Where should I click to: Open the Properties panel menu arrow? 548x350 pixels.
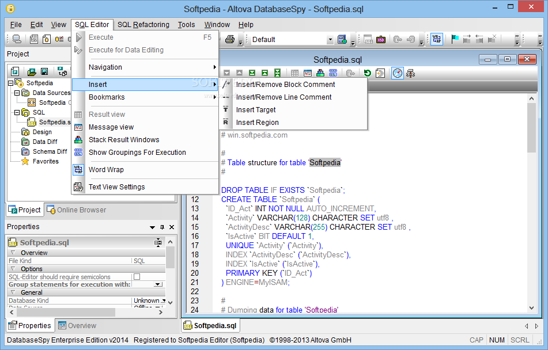(152, 227)
